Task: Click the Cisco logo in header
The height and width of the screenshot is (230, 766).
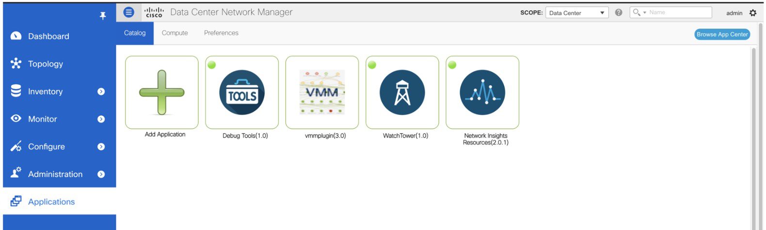Action: click(x=154, y=13)
